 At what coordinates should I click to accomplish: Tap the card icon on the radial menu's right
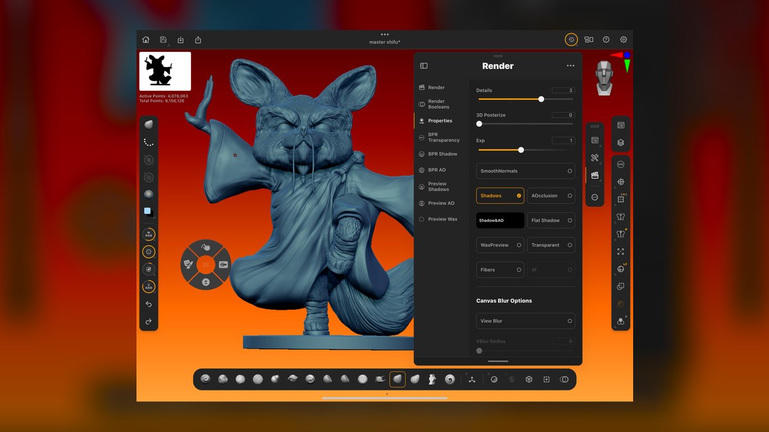223,264
